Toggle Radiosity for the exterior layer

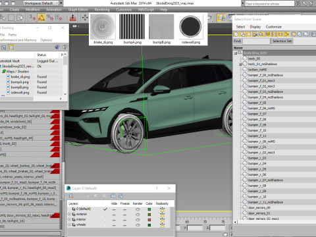tap(162, 215)
